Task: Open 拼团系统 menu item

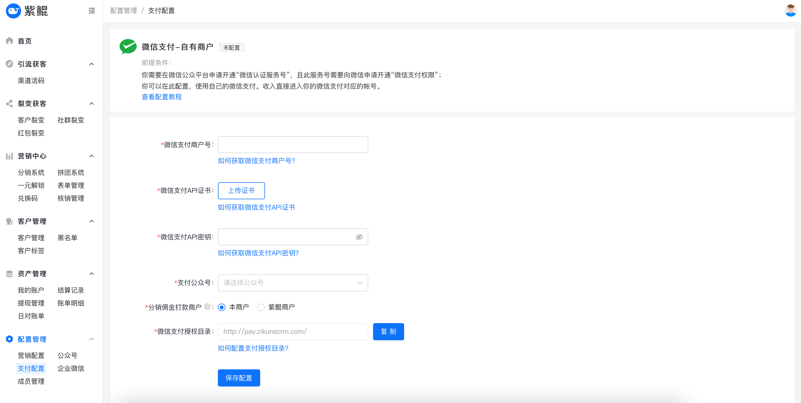Action: point(71,172)
